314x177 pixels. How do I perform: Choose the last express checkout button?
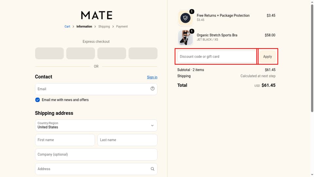pyautogui.click(x=143, y=53)
